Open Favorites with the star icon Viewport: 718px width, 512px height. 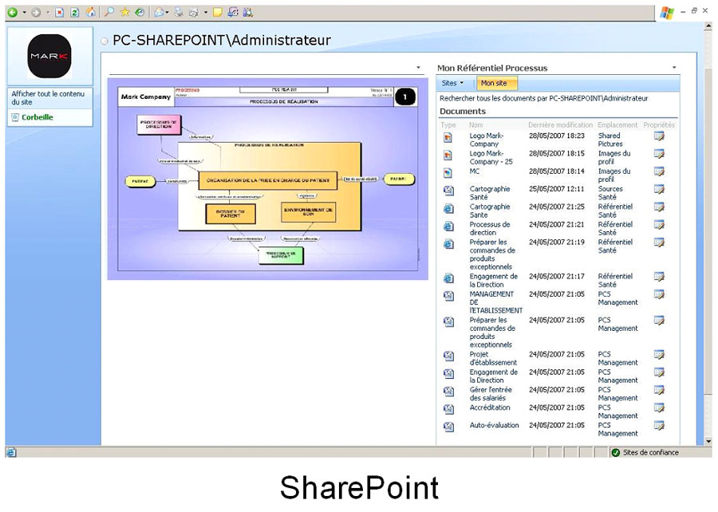click(124, 12)
